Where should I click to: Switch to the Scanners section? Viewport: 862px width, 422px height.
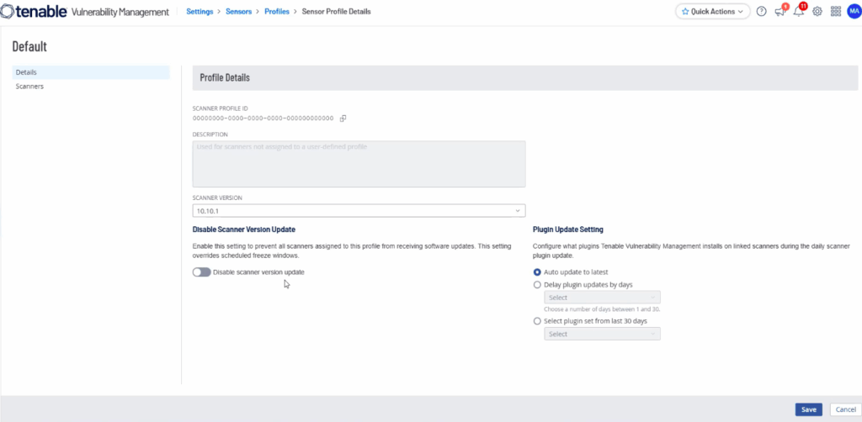(29, 87)
